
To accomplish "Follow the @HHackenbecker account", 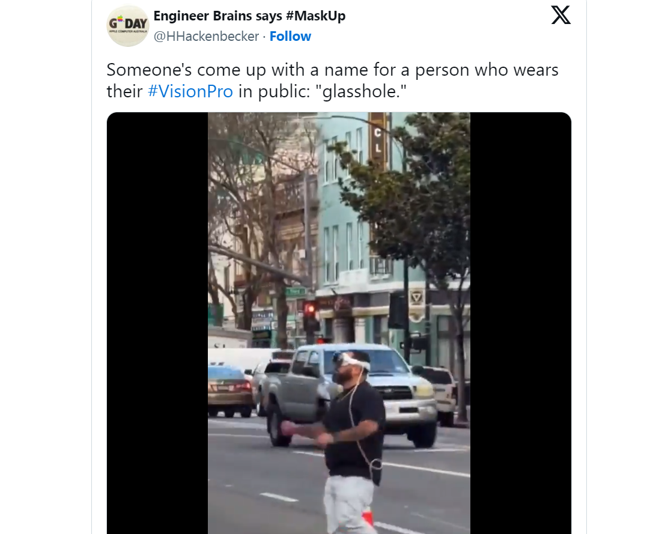I will pyautogui.click(x=291, y=36).
